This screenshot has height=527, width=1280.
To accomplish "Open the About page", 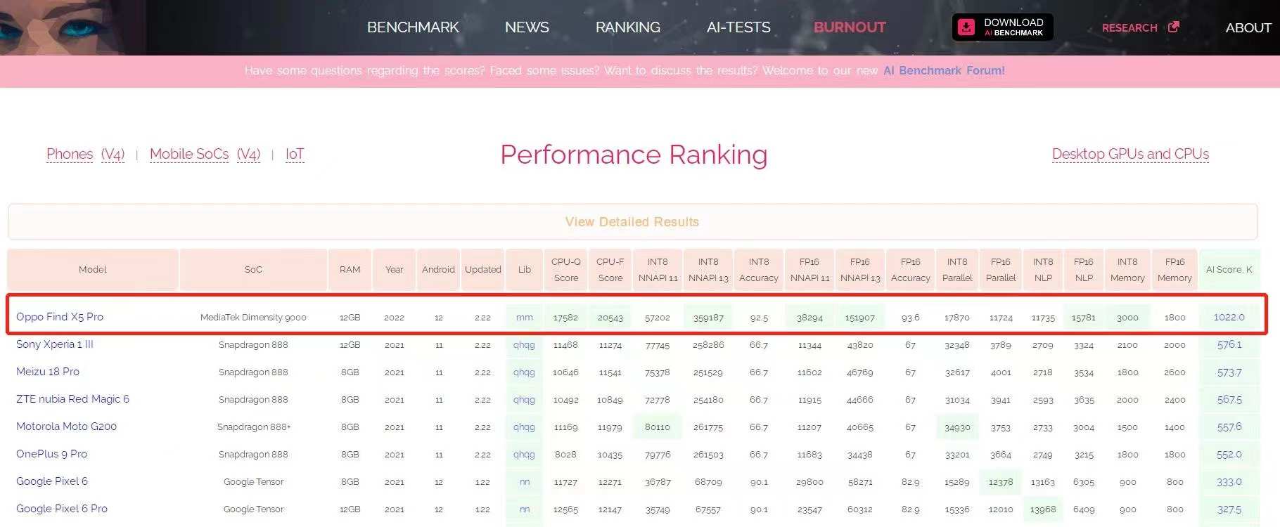I will tap(1248, 27).
